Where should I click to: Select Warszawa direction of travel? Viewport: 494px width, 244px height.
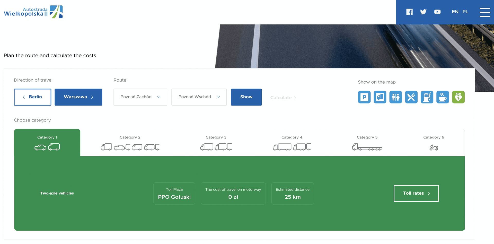(78, 97)
